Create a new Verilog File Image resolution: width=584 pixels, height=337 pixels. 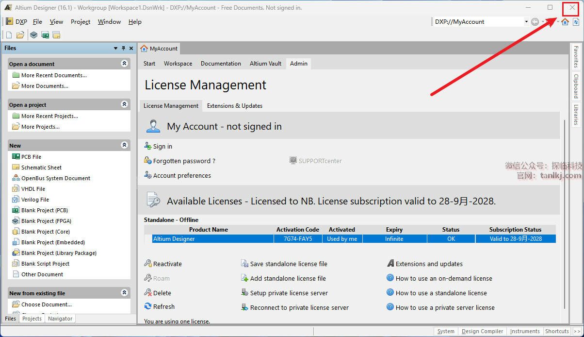point(35,200)
